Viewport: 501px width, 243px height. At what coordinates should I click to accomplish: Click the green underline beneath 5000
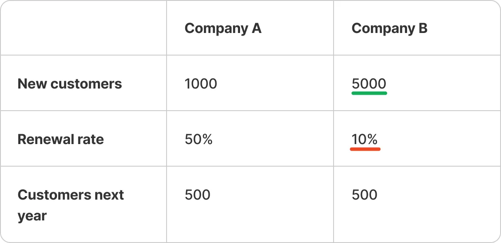point(369,93)
